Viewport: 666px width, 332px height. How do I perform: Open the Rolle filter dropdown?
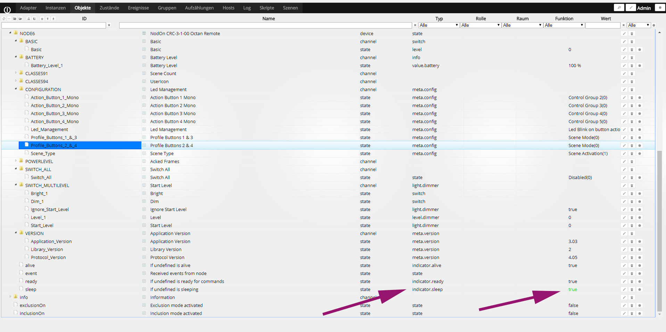coord(480,25)
